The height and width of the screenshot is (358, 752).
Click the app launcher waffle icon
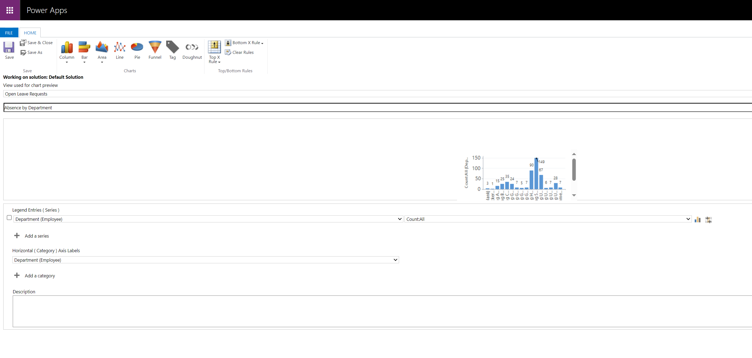click(10, 10)
